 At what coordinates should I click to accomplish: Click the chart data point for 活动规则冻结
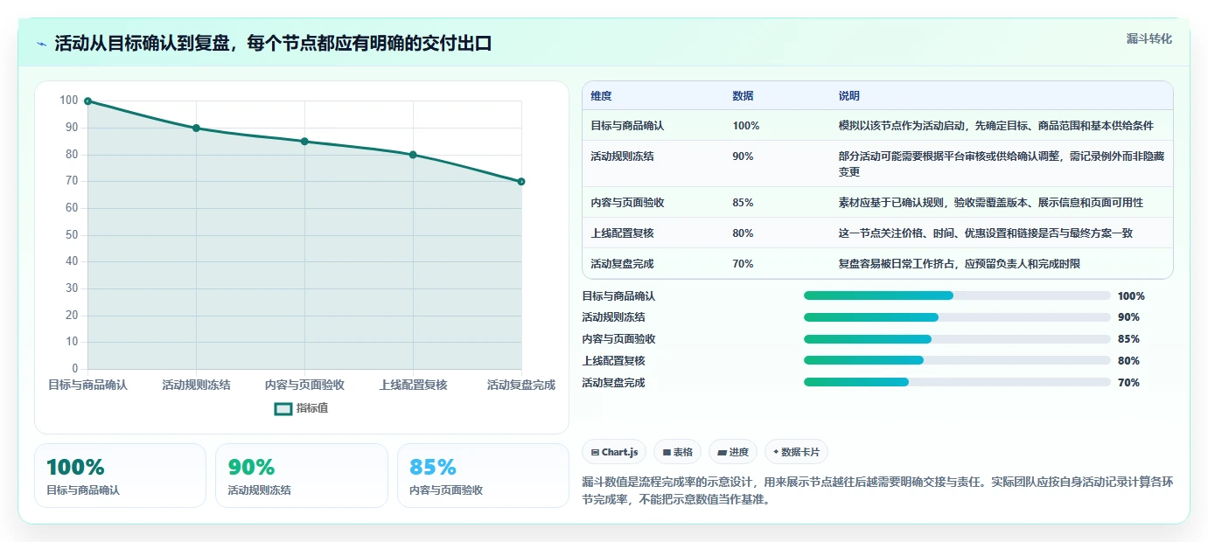[196, 129]
